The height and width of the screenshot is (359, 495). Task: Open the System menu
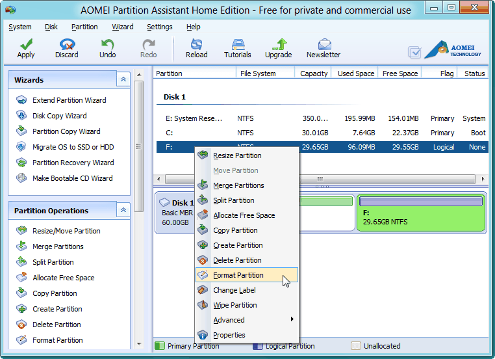tap(20, 27)
